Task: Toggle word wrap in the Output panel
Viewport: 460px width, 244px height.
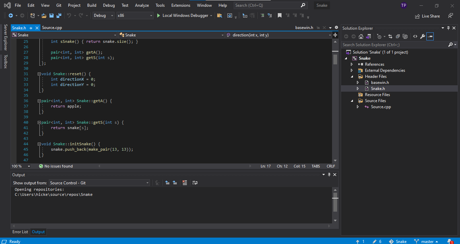Action: (195, 183)
